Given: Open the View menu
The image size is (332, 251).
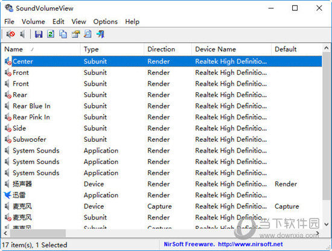Looking at the screenshot, I should (x=78, y=22).
